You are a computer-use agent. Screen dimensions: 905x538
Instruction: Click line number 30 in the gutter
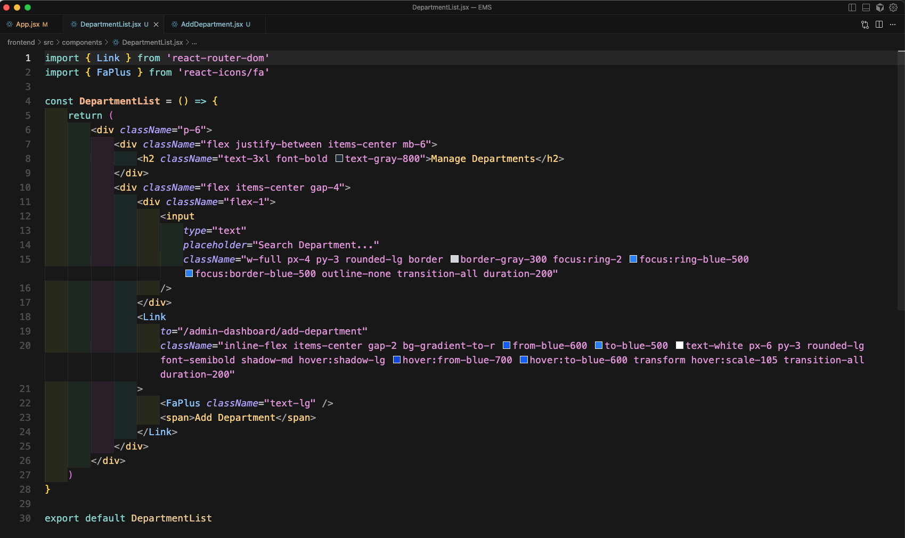click(x=25, y=518)
